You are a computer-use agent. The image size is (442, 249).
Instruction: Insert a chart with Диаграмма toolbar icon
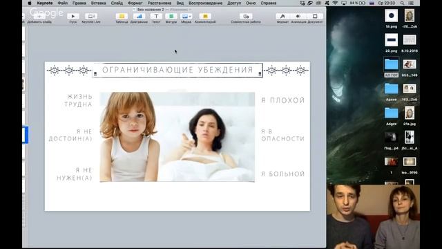(139, 17)
